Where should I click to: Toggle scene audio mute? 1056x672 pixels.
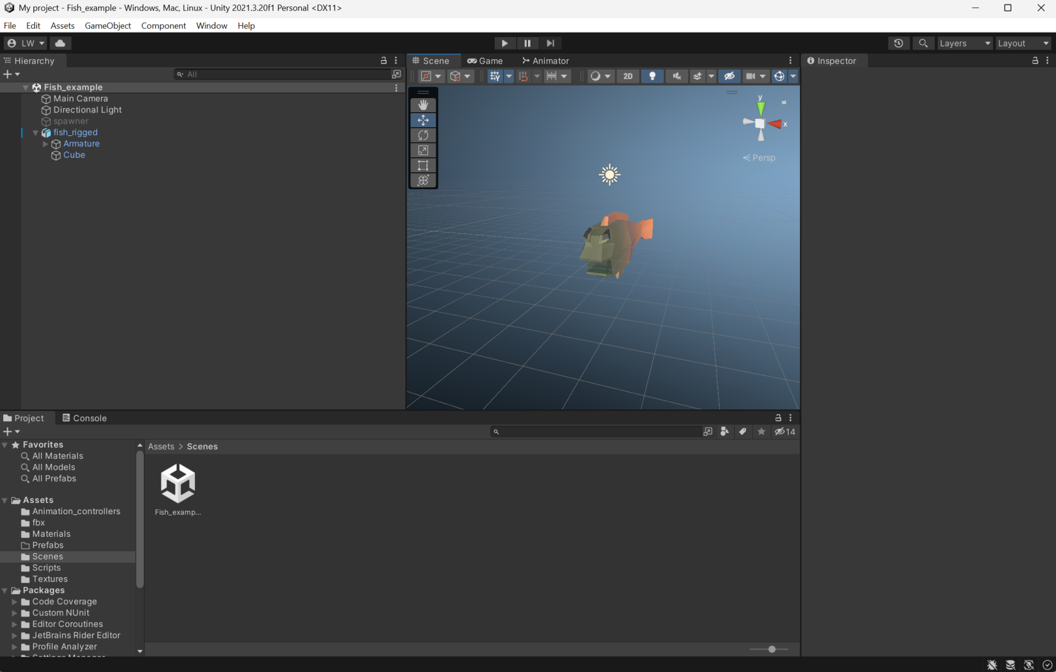(x=676, y=76)
